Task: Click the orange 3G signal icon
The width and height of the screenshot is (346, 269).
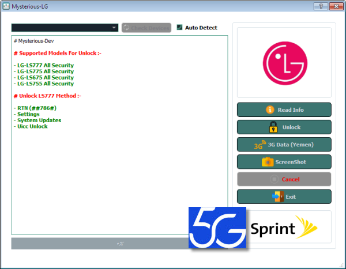Action: click(x=259, y=145)
